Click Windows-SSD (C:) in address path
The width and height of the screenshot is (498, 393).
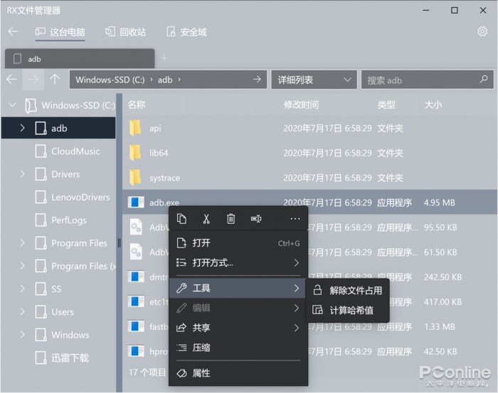(x=110, y=80)
